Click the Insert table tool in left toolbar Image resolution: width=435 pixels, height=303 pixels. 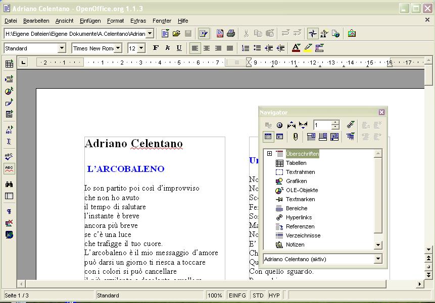pyautogui.click(x=9, y=64)
